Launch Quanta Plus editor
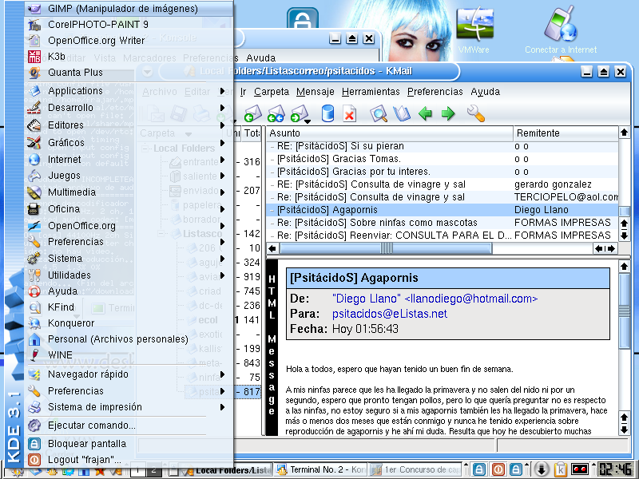 [x=129, y=73]
